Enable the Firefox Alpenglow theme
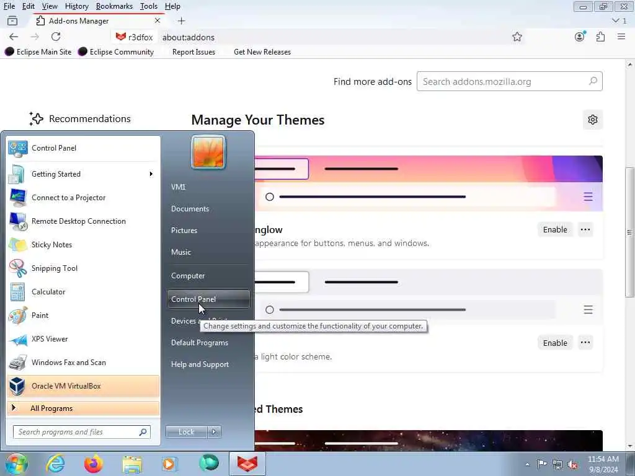This screenshot has width=635, height=476. (x=555, y=229)
